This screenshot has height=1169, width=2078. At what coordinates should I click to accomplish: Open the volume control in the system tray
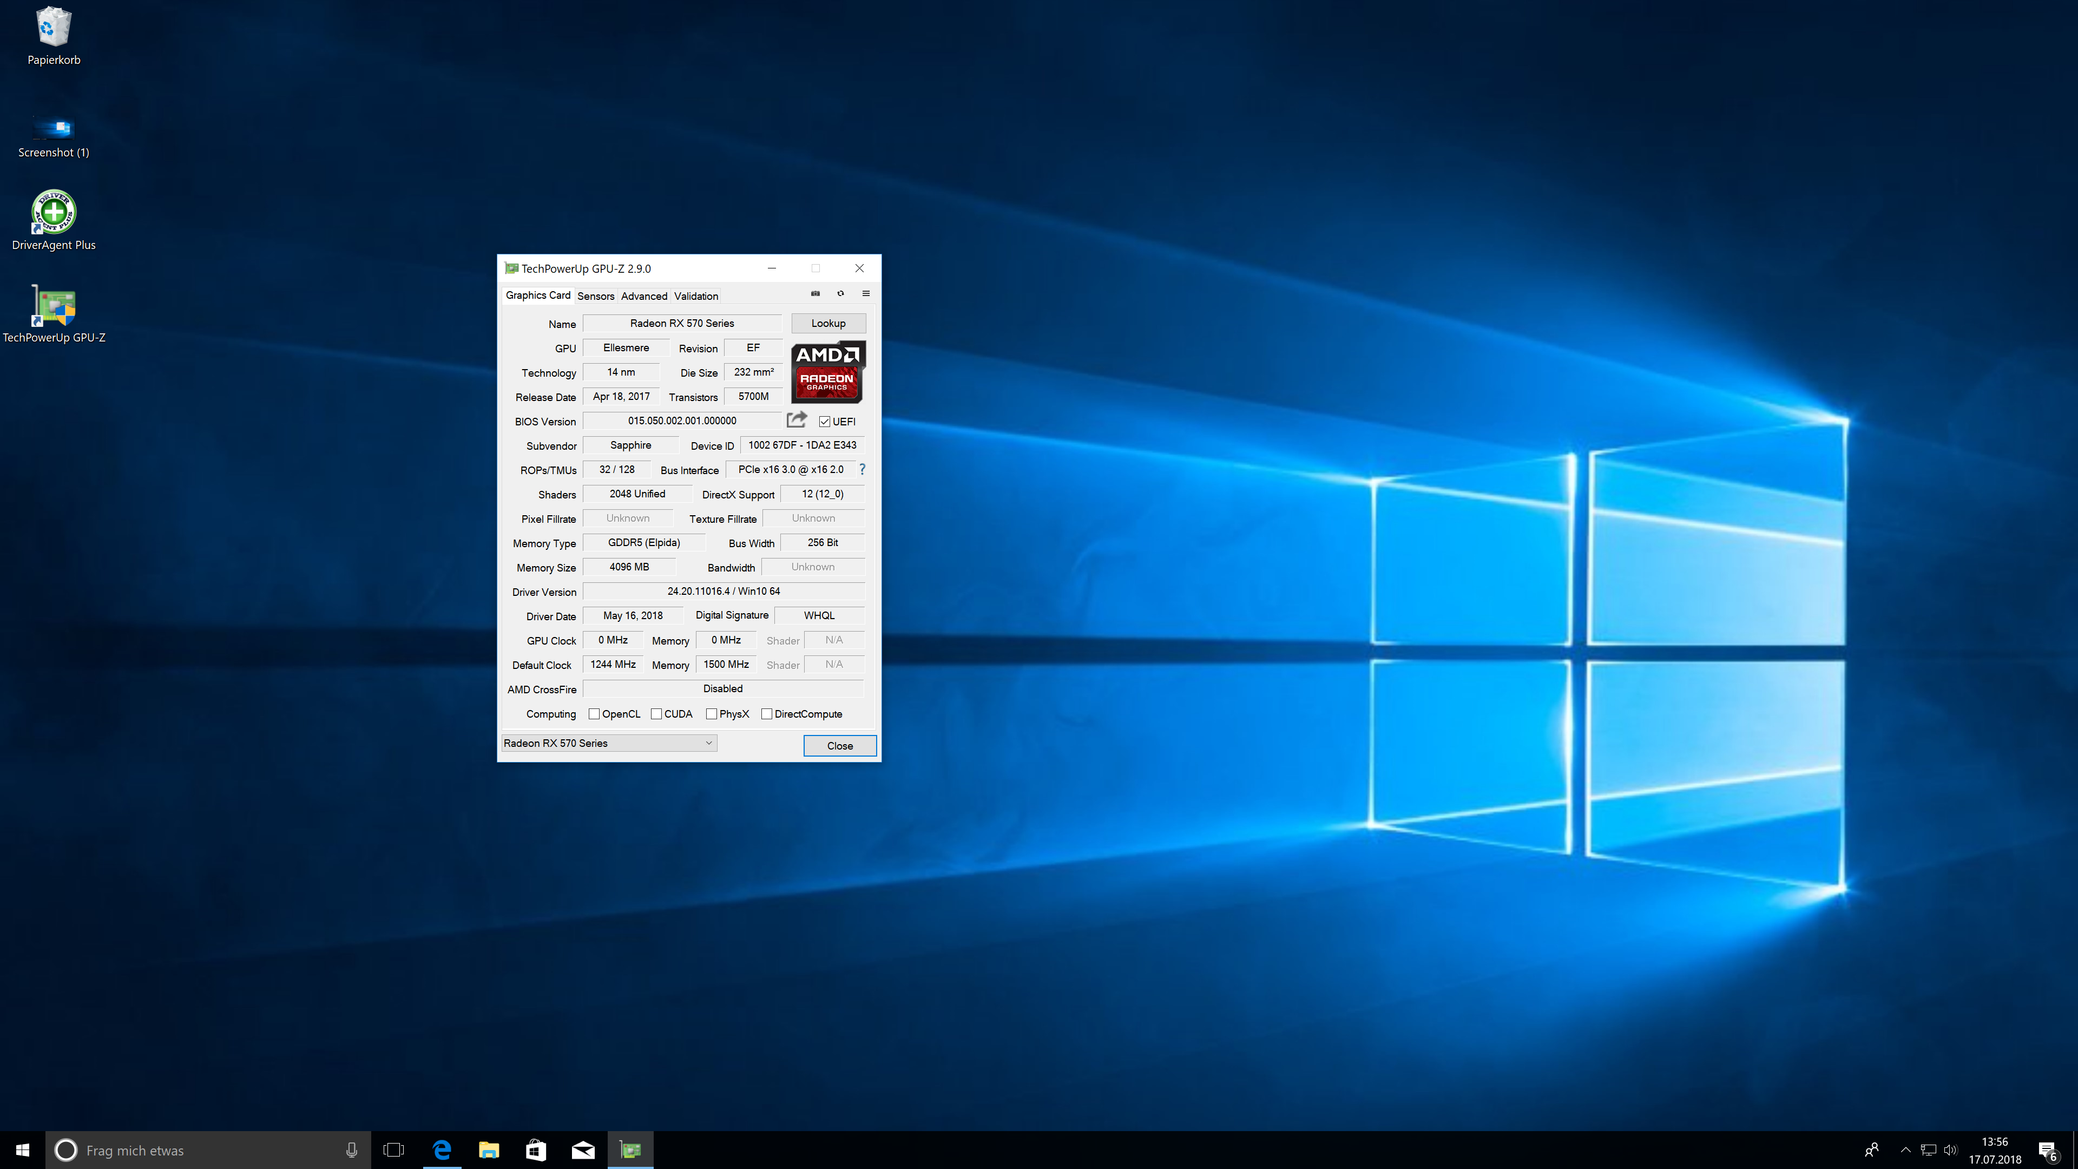point(1951,1150)
